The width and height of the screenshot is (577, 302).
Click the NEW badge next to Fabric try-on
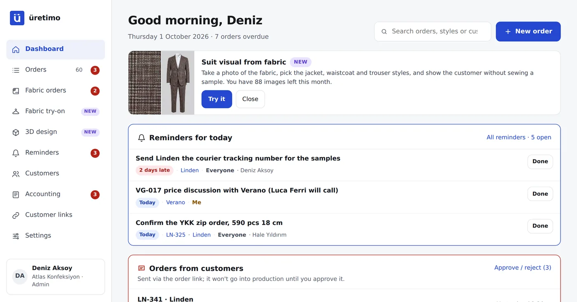(x=90, y=111)
